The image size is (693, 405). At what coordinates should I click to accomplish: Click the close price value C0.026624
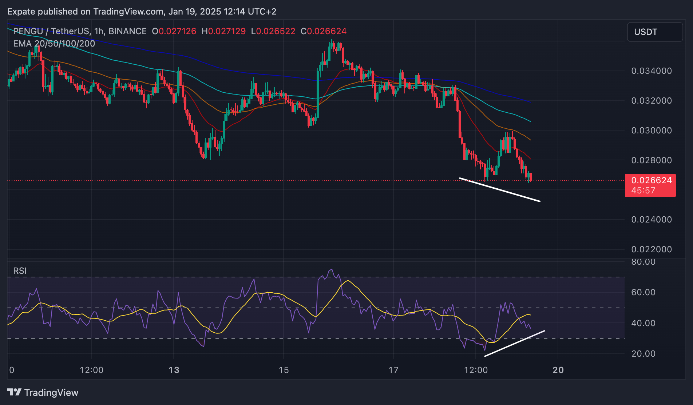324,31
